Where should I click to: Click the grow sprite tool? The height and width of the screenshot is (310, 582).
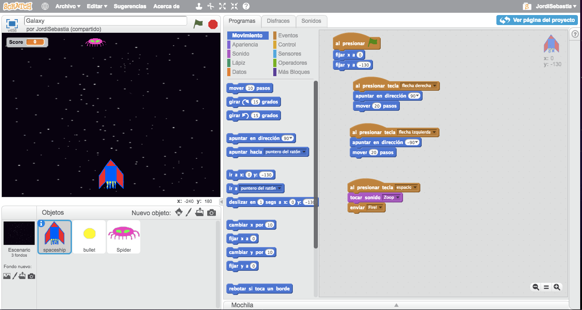222,6
